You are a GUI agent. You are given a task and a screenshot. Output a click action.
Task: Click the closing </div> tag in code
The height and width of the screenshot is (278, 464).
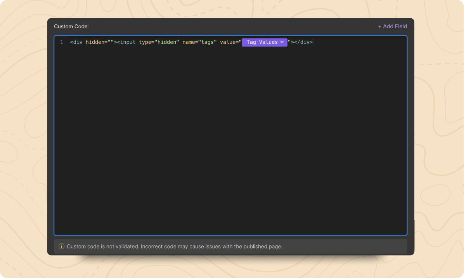click(303, 42)
